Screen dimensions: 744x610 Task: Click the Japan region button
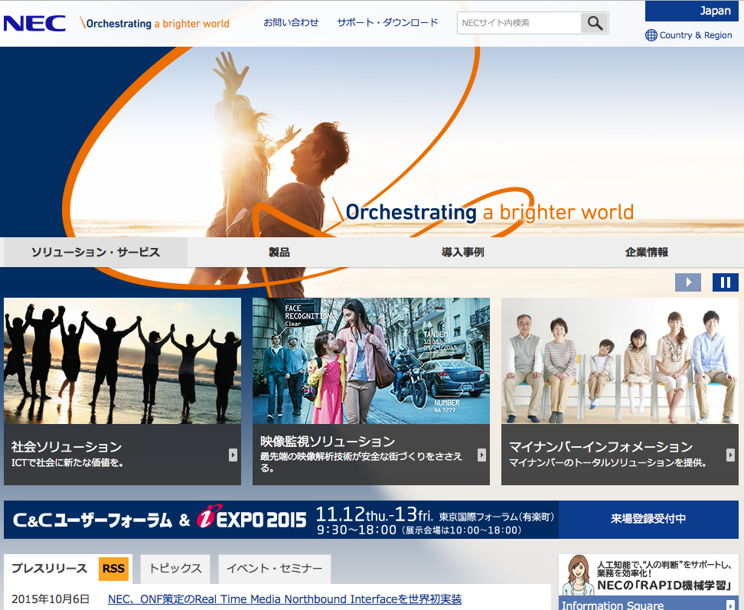(692, 11)
